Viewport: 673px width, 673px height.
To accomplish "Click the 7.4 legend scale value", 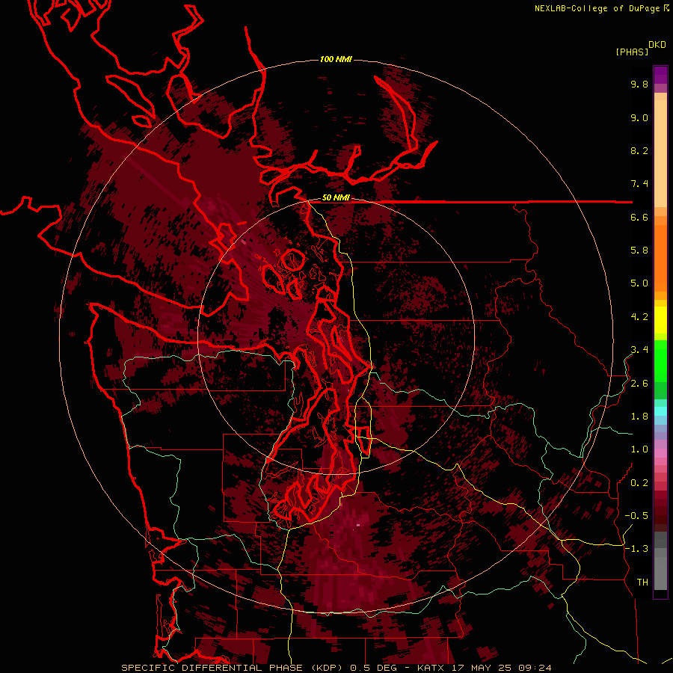I will 639,184.
